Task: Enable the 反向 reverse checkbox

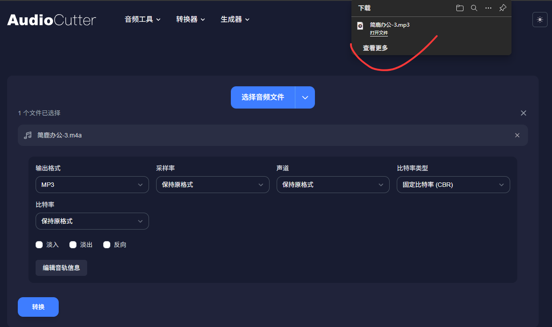Action: click(x=107, y=245)
